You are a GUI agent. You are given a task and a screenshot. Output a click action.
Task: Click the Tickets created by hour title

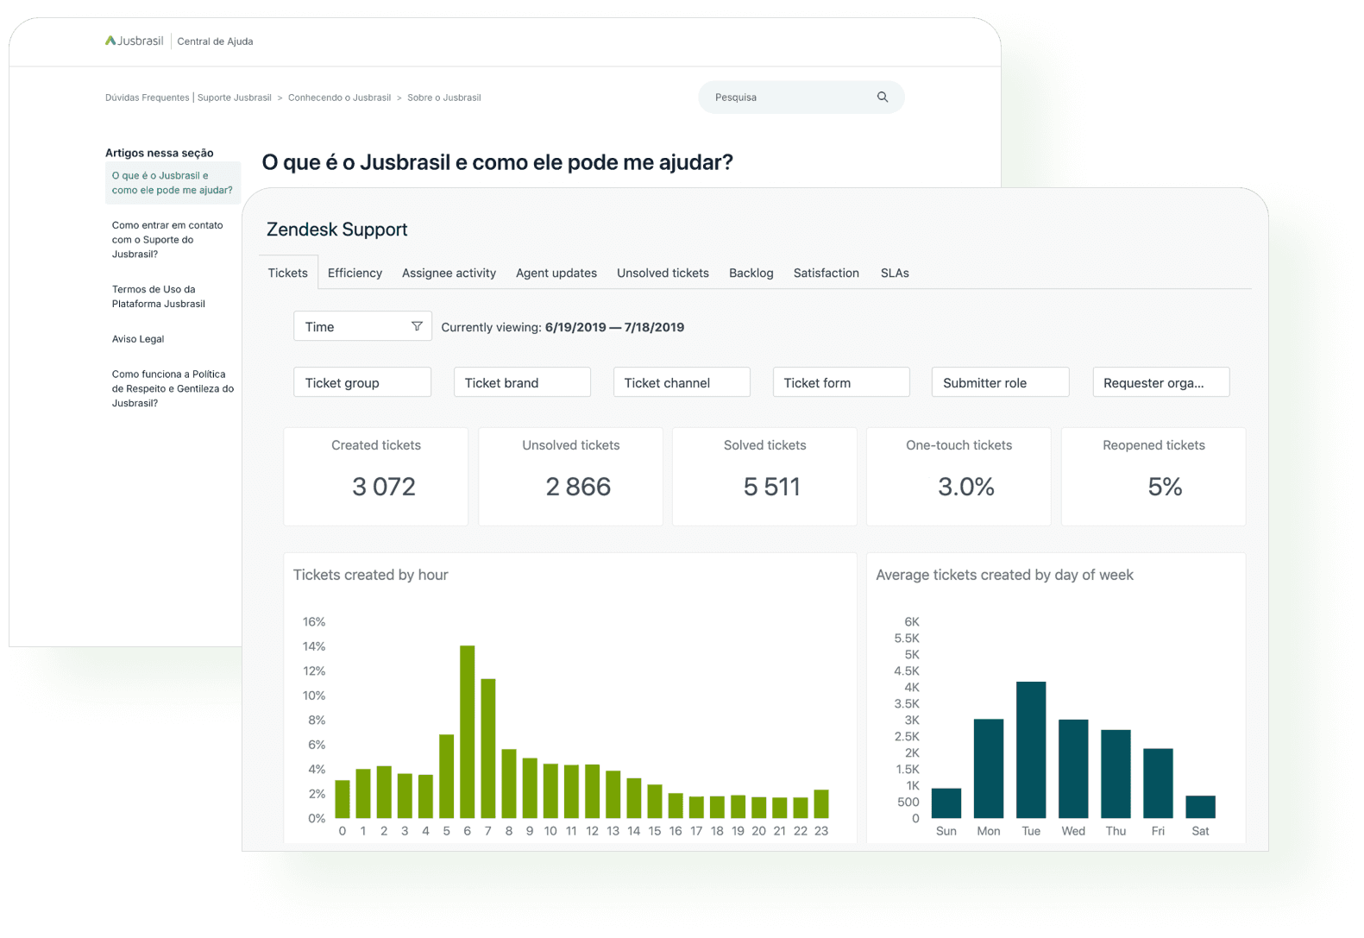tap(371, 575)
